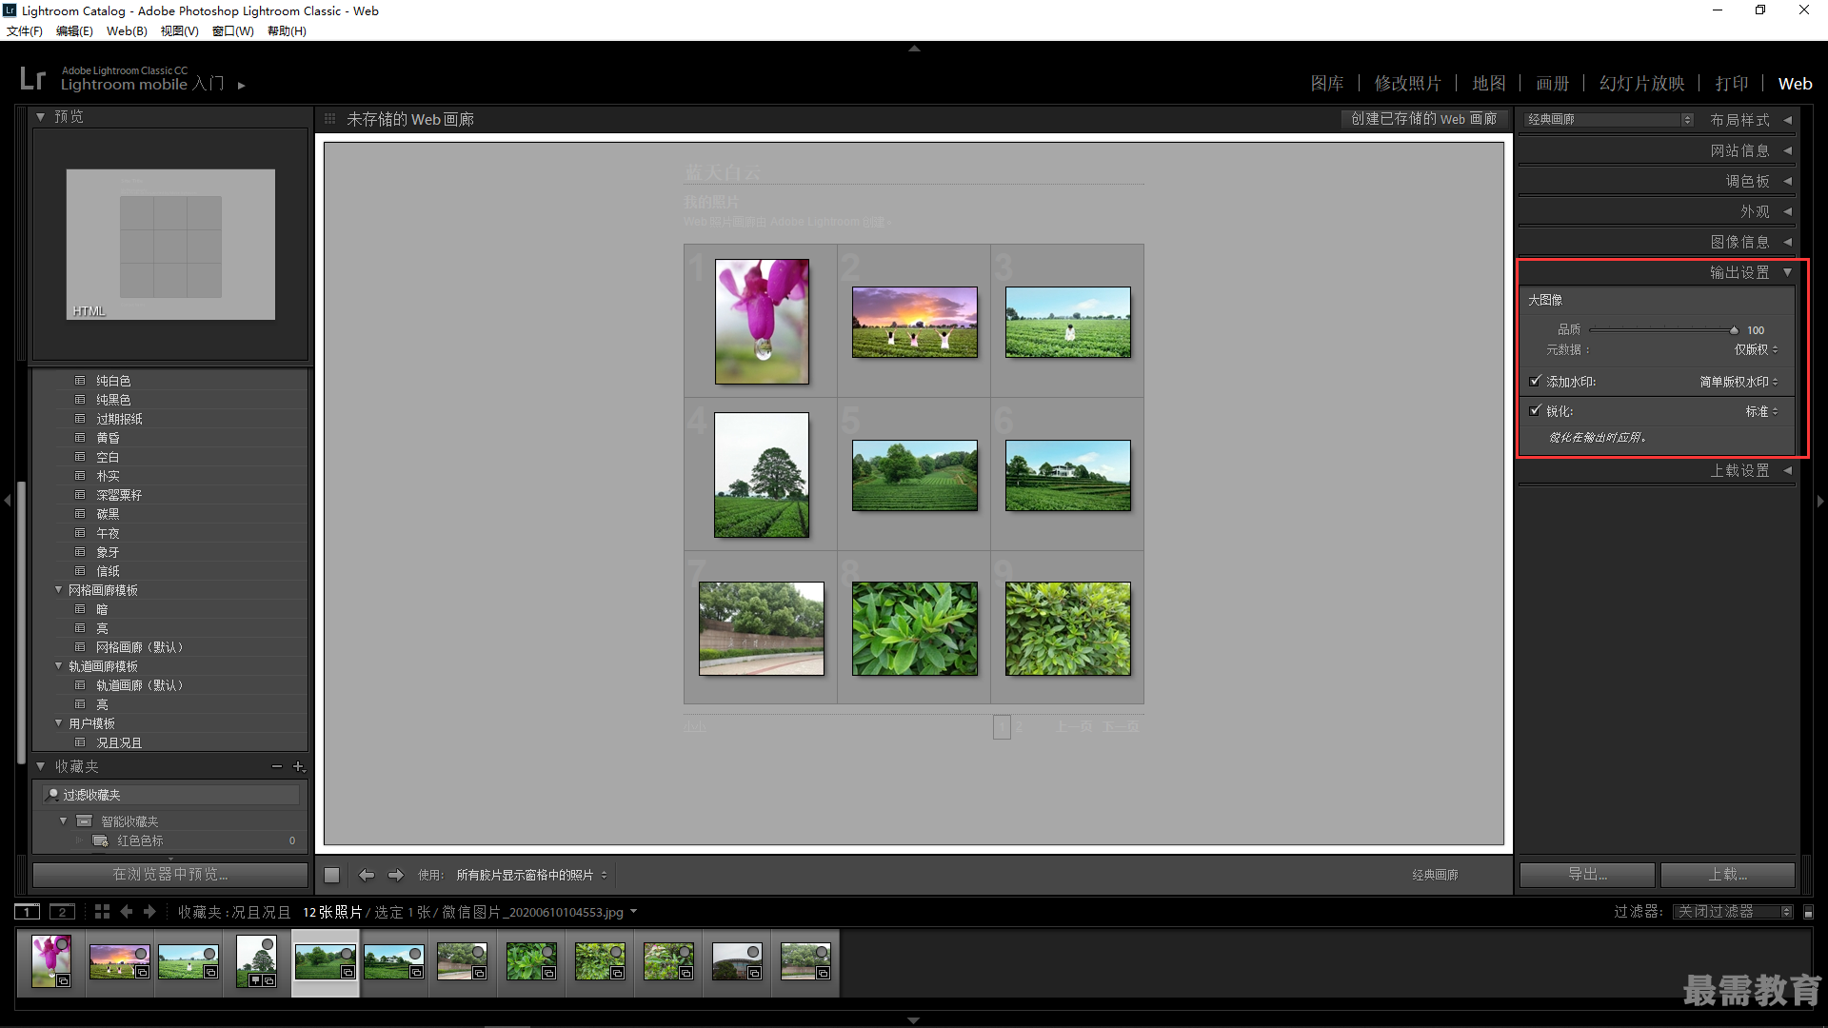Open sharpening amount dropdown 标准

tap(1761, 411)
